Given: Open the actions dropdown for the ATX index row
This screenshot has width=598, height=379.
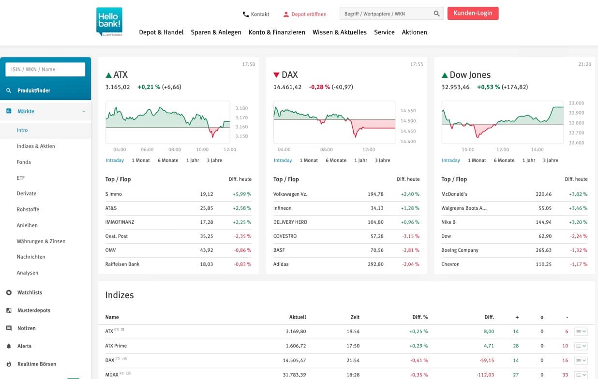Looking at the screenshot, I should click(581, 332).
